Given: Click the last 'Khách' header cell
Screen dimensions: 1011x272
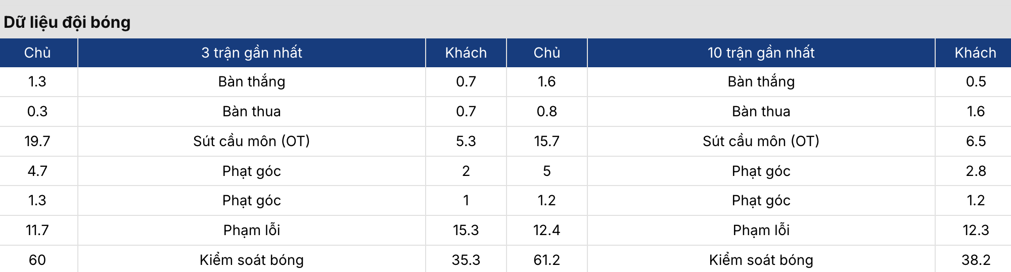Looking at the screenshot, I should click(976, 53).
